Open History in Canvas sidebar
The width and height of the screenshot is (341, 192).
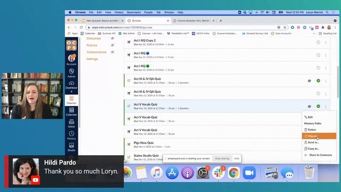click(x=71, y=135)
